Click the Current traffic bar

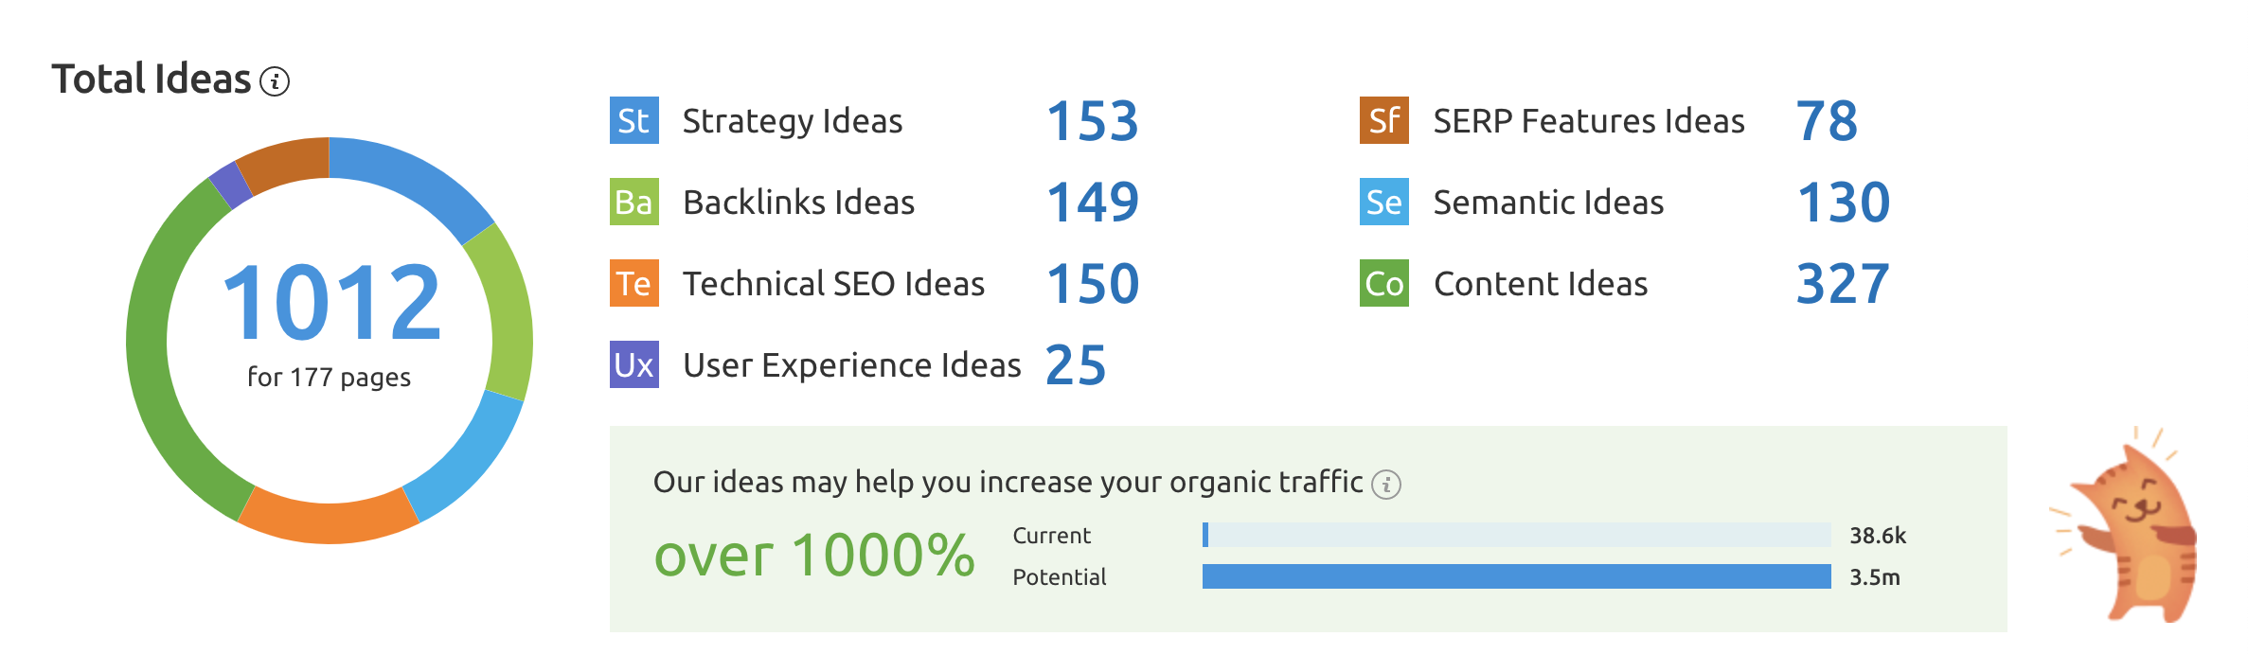[1516, 535]
